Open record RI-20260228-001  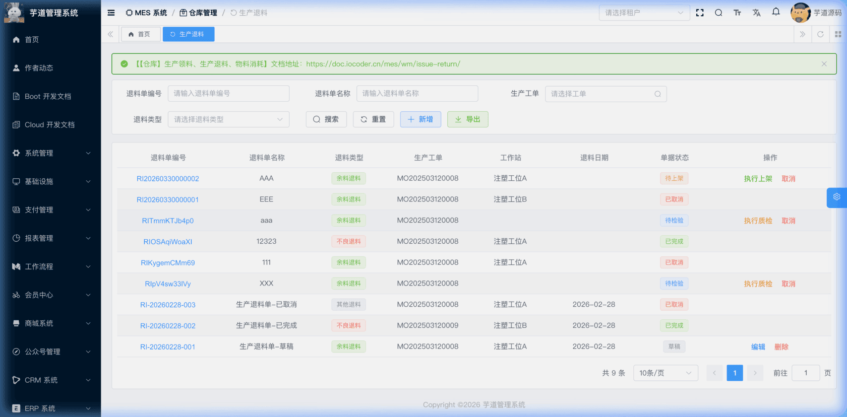(x=168, y=347)
